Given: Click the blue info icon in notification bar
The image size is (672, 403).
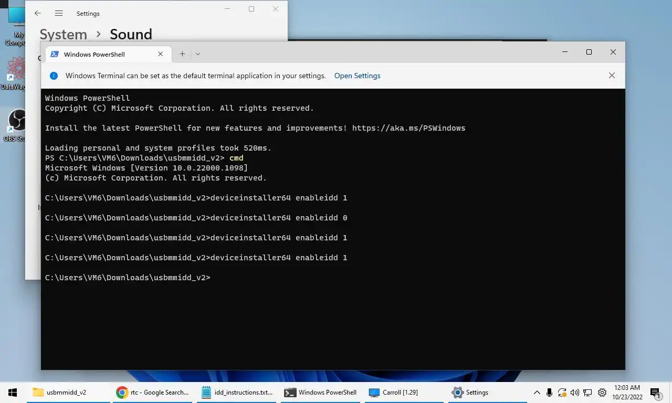Looking at the screenshot, I should pyautogui.click(x=54, y=76).
